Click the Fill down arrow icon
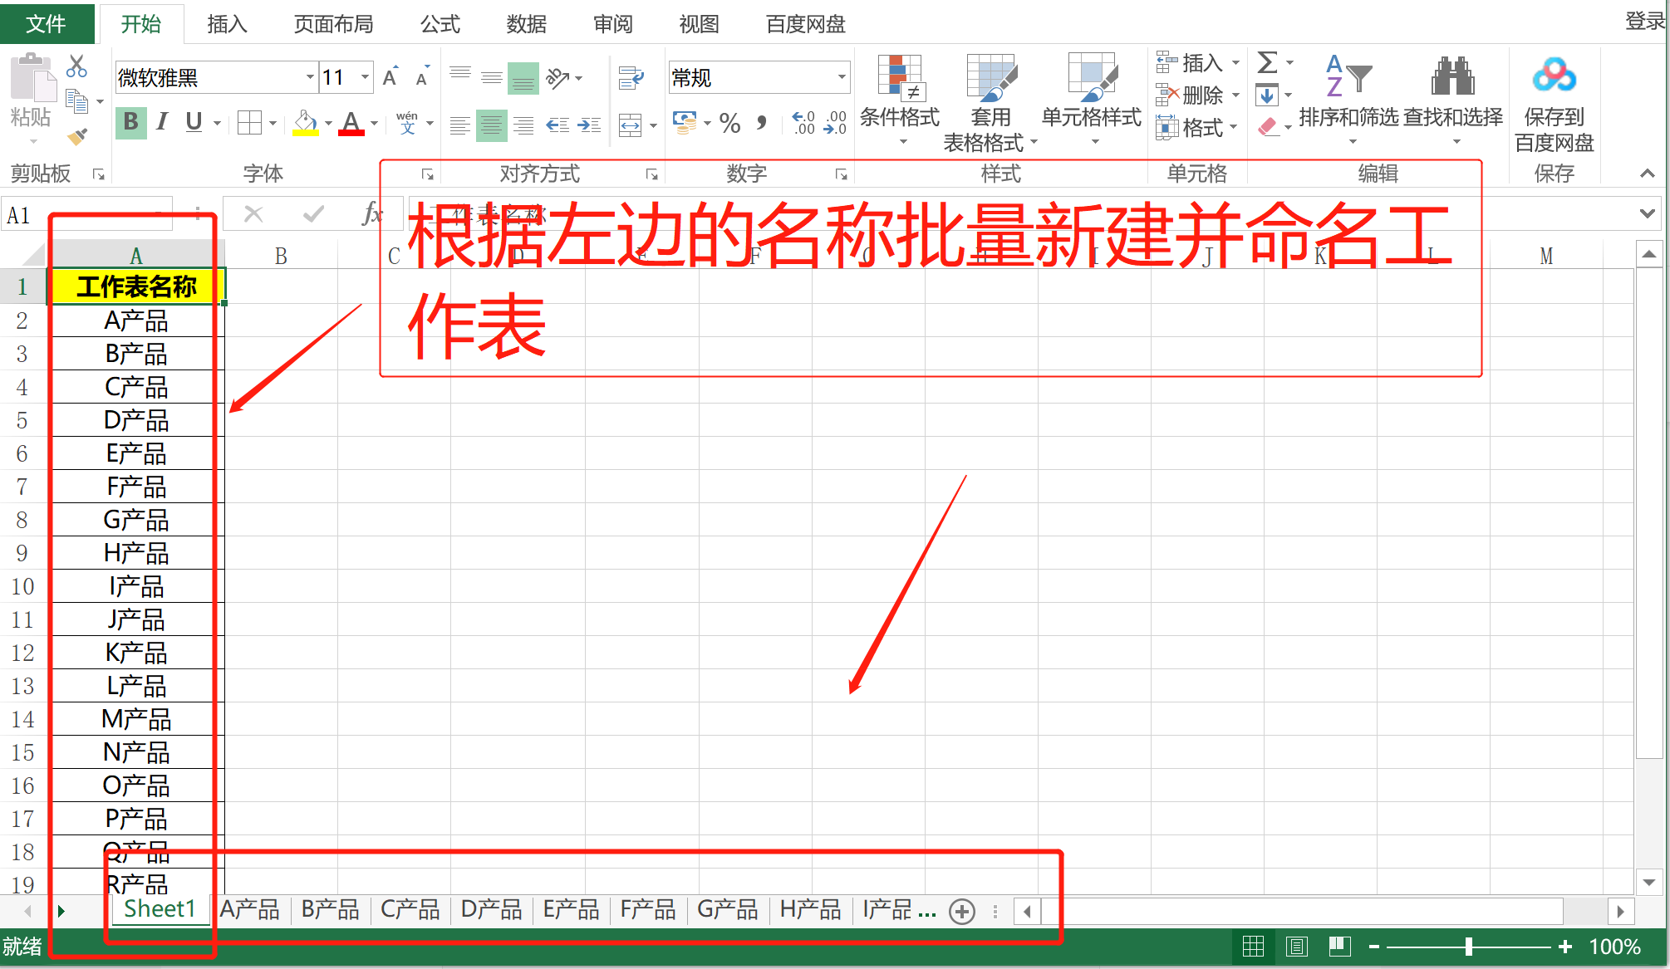Image resolution: width=1670 pixels, height=969 pixels. 1267,95
